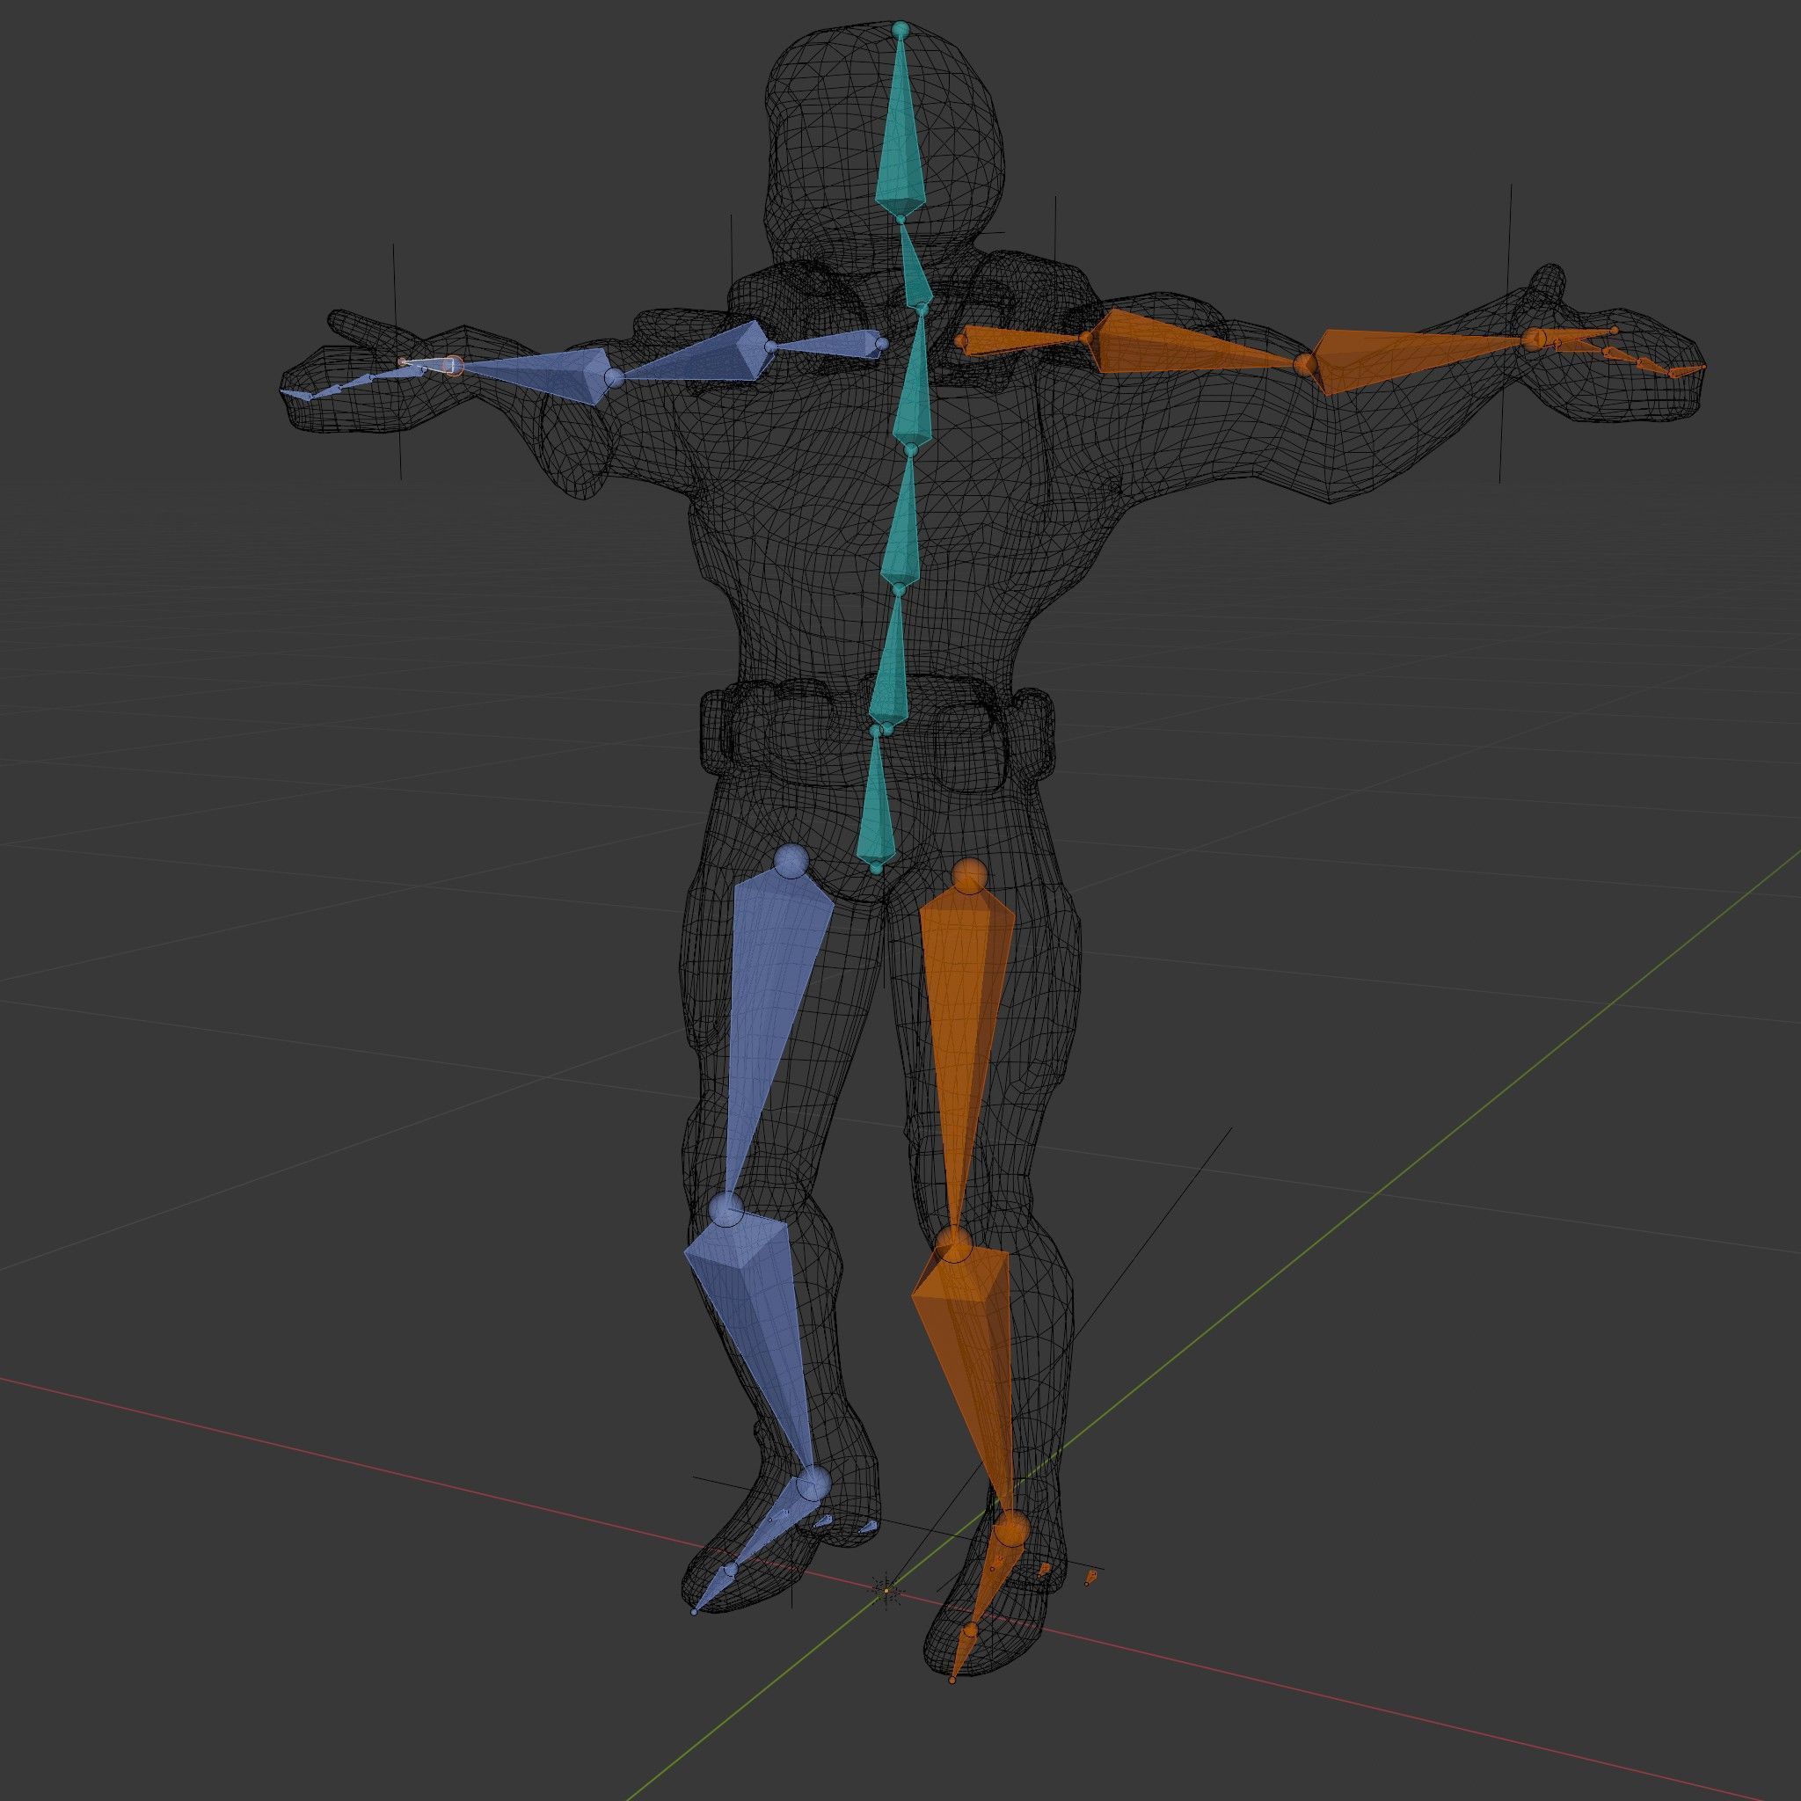Click the blue elbow joint sphere

[614, 378]
